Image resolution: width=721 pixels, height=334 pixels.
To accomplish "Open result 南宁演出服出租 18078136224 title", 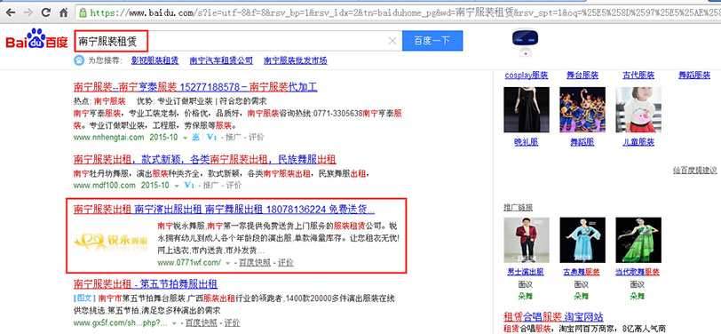I will (x=224, y=210).
